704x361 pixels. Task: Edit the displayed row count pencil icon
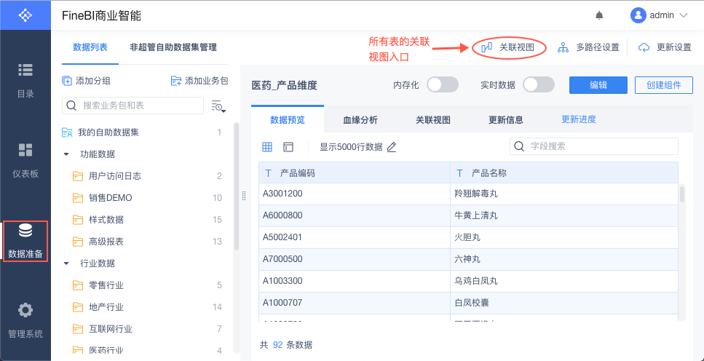click(x=392, y=147)
